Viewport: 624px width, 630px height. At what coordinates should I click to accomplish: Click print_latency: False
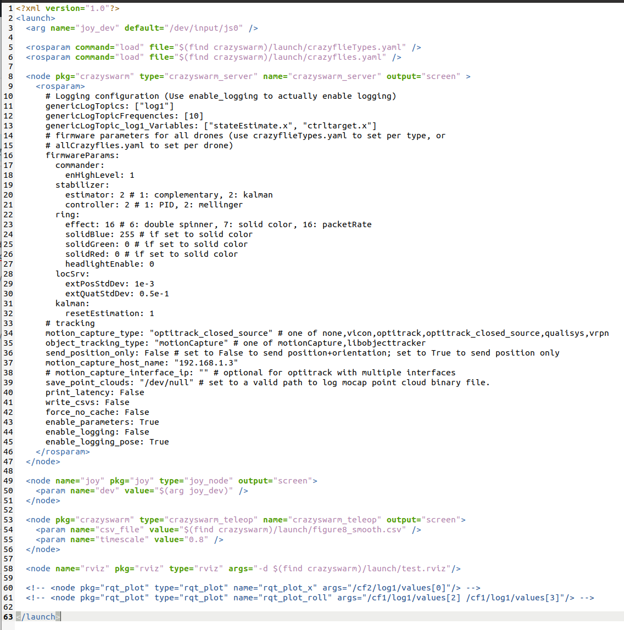pos(95,392)
